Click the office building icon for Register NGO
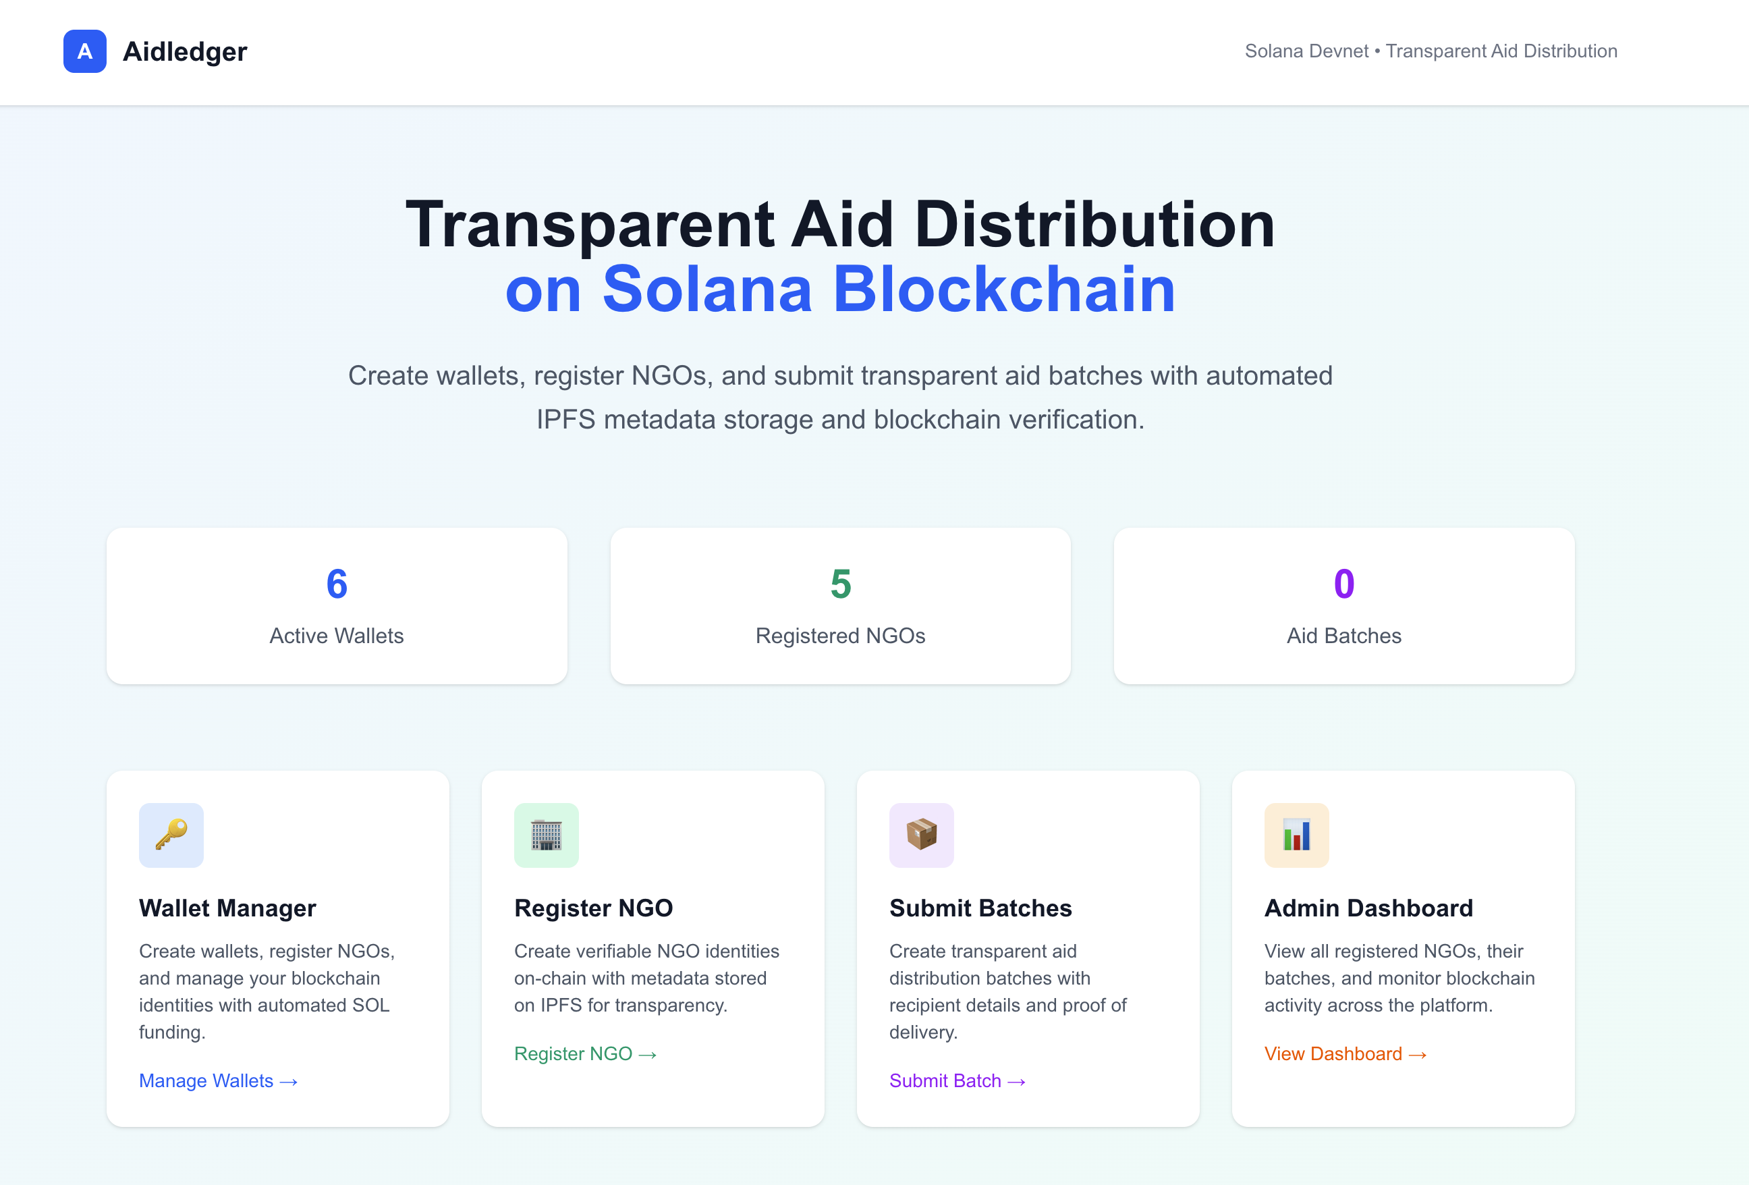The height and width of the screenshot is (1185, 1749). point(546,835)
